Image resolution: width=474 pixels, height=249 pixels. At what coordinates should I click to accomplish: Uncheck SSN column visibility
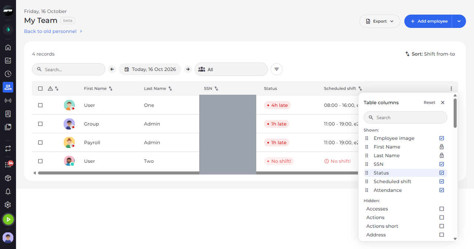441,164
